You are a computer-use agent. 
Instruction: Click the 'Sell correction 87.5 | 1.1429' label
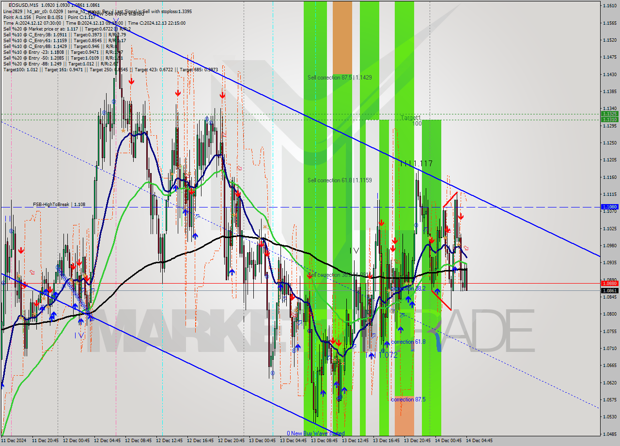[340, 78]
